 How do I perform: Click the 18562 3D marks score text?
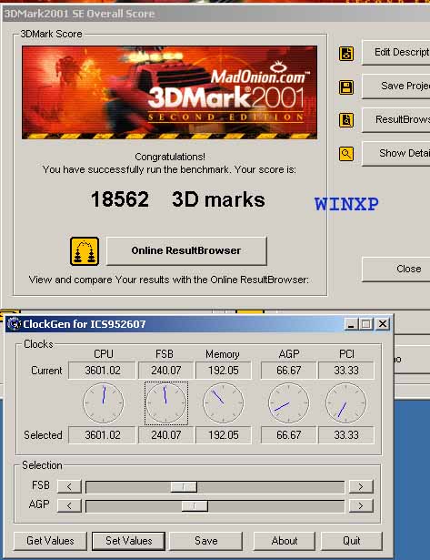(x=178, y=199)
